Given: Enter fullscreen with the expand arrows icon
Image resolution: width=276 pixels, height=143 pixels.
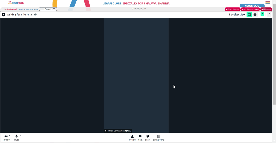Looking at the screenshot, I should [269, 15].
